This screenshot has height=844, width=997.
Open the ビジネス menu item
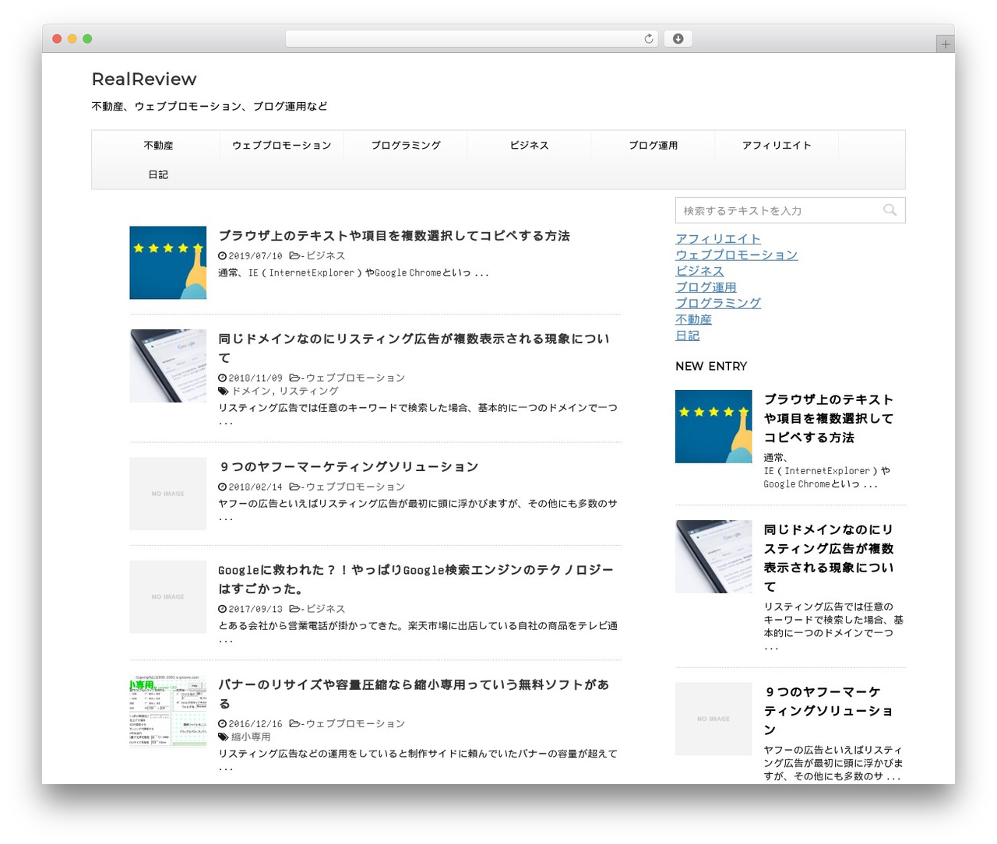coord(530,146)
